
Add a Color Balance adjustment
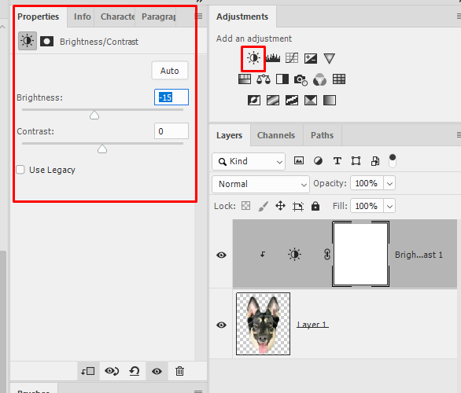(x=263, y=79)
